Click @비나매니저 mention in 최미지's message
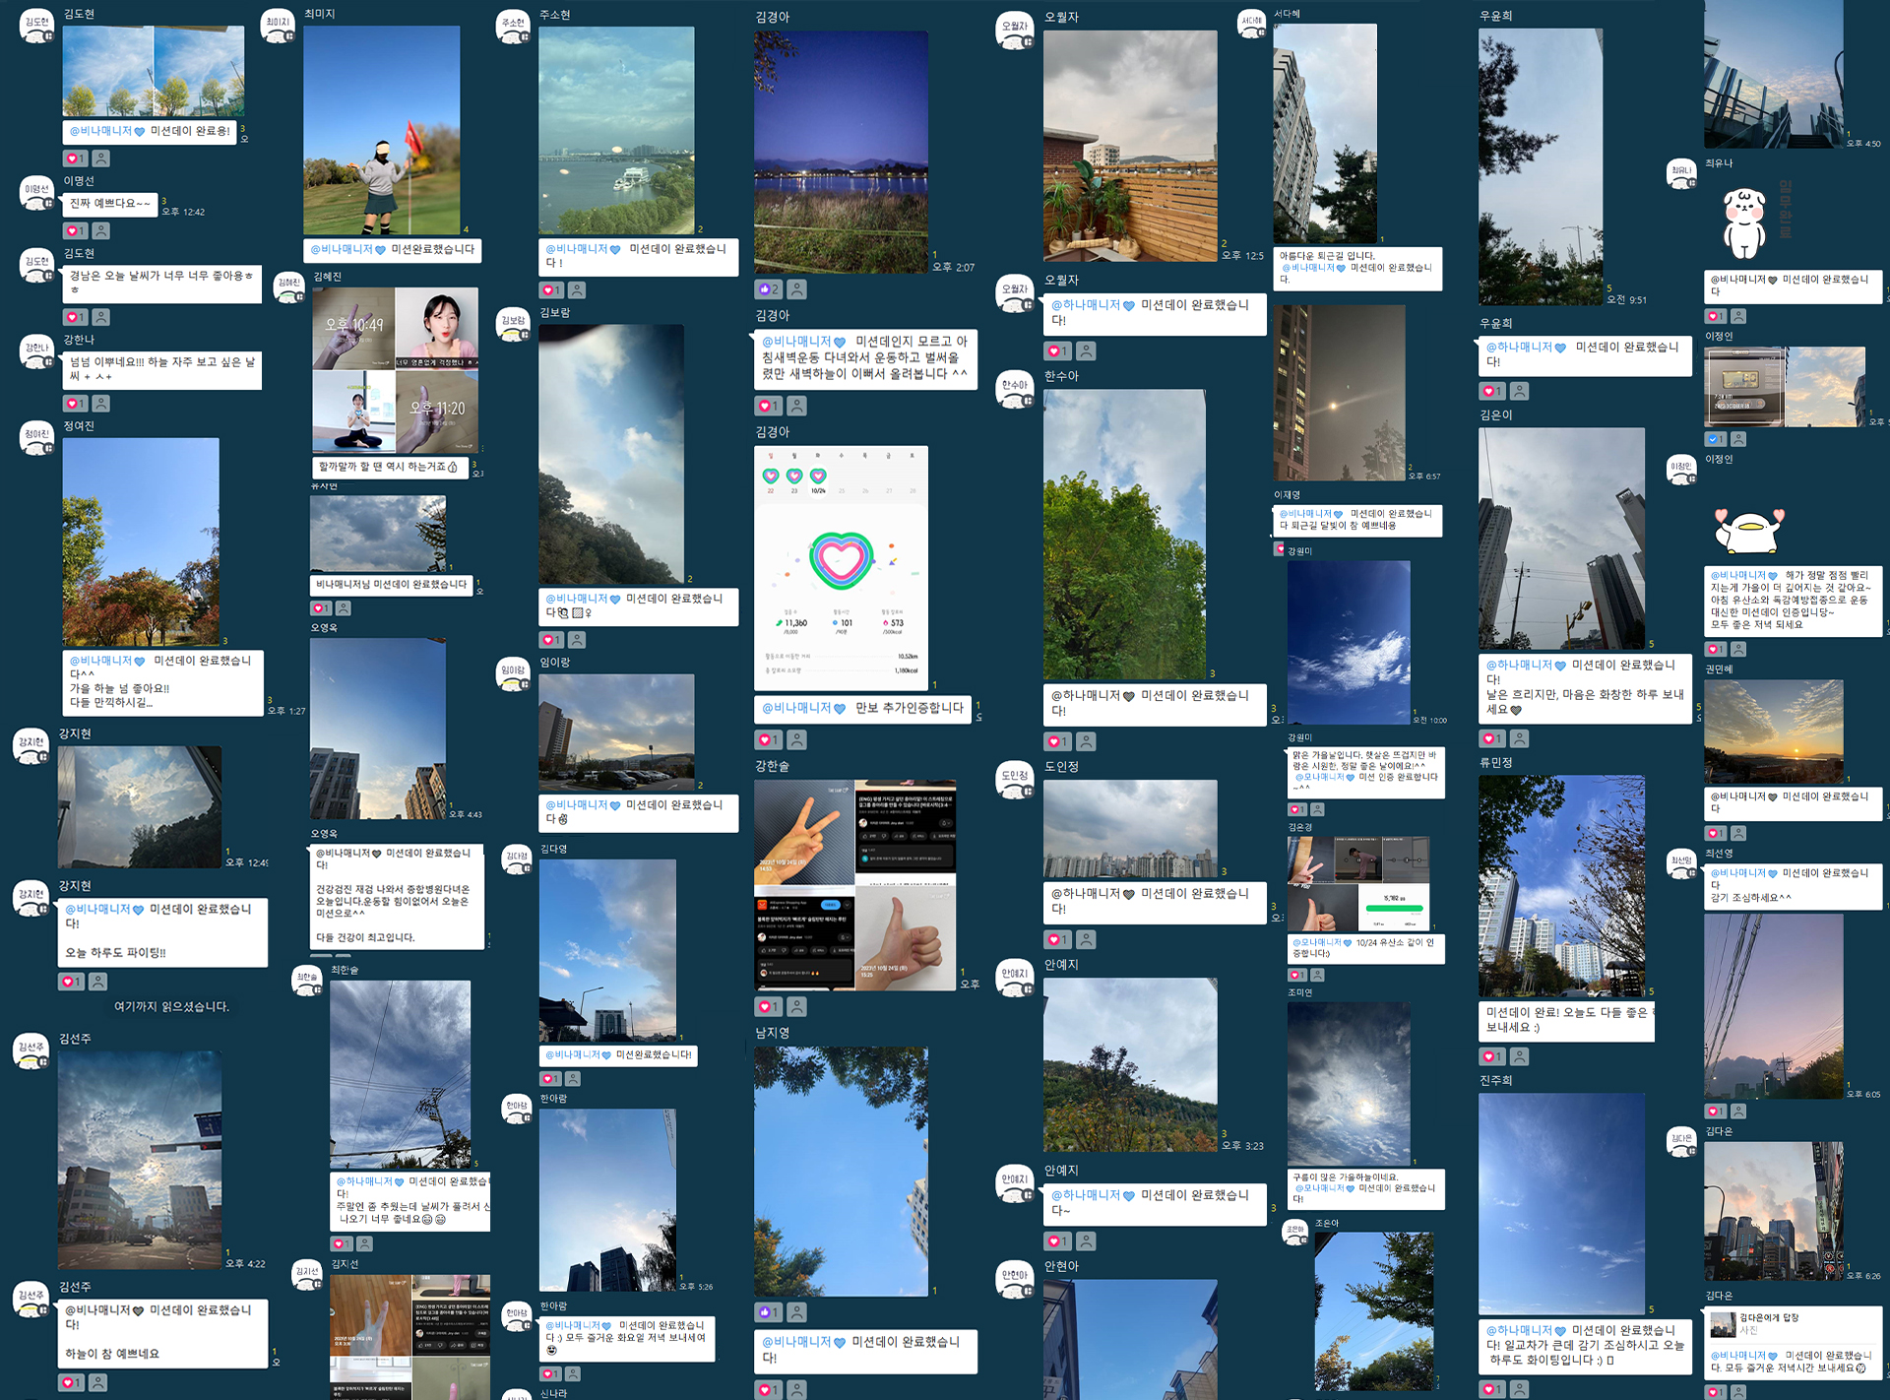 (x=347, y=249)
